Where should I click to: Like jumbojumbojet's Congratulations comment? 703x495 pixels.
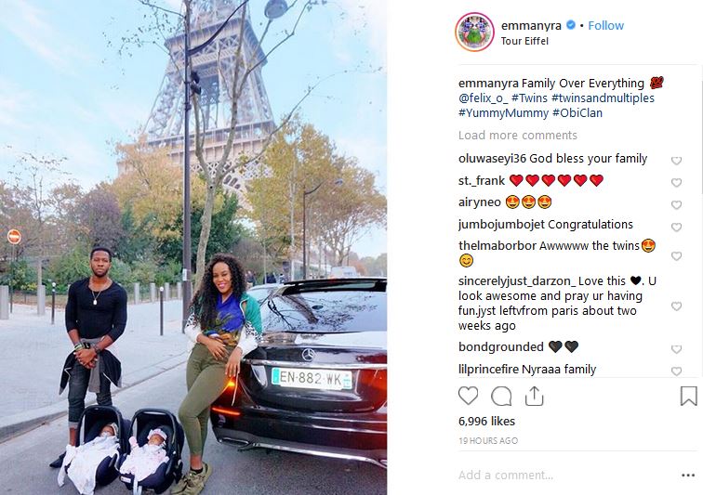tap(676, 228)
